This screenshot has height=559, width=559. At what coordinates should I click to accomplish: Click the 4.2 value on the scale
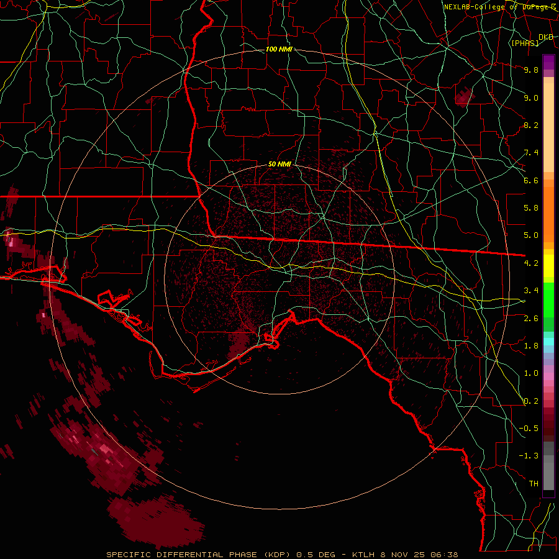531,263
